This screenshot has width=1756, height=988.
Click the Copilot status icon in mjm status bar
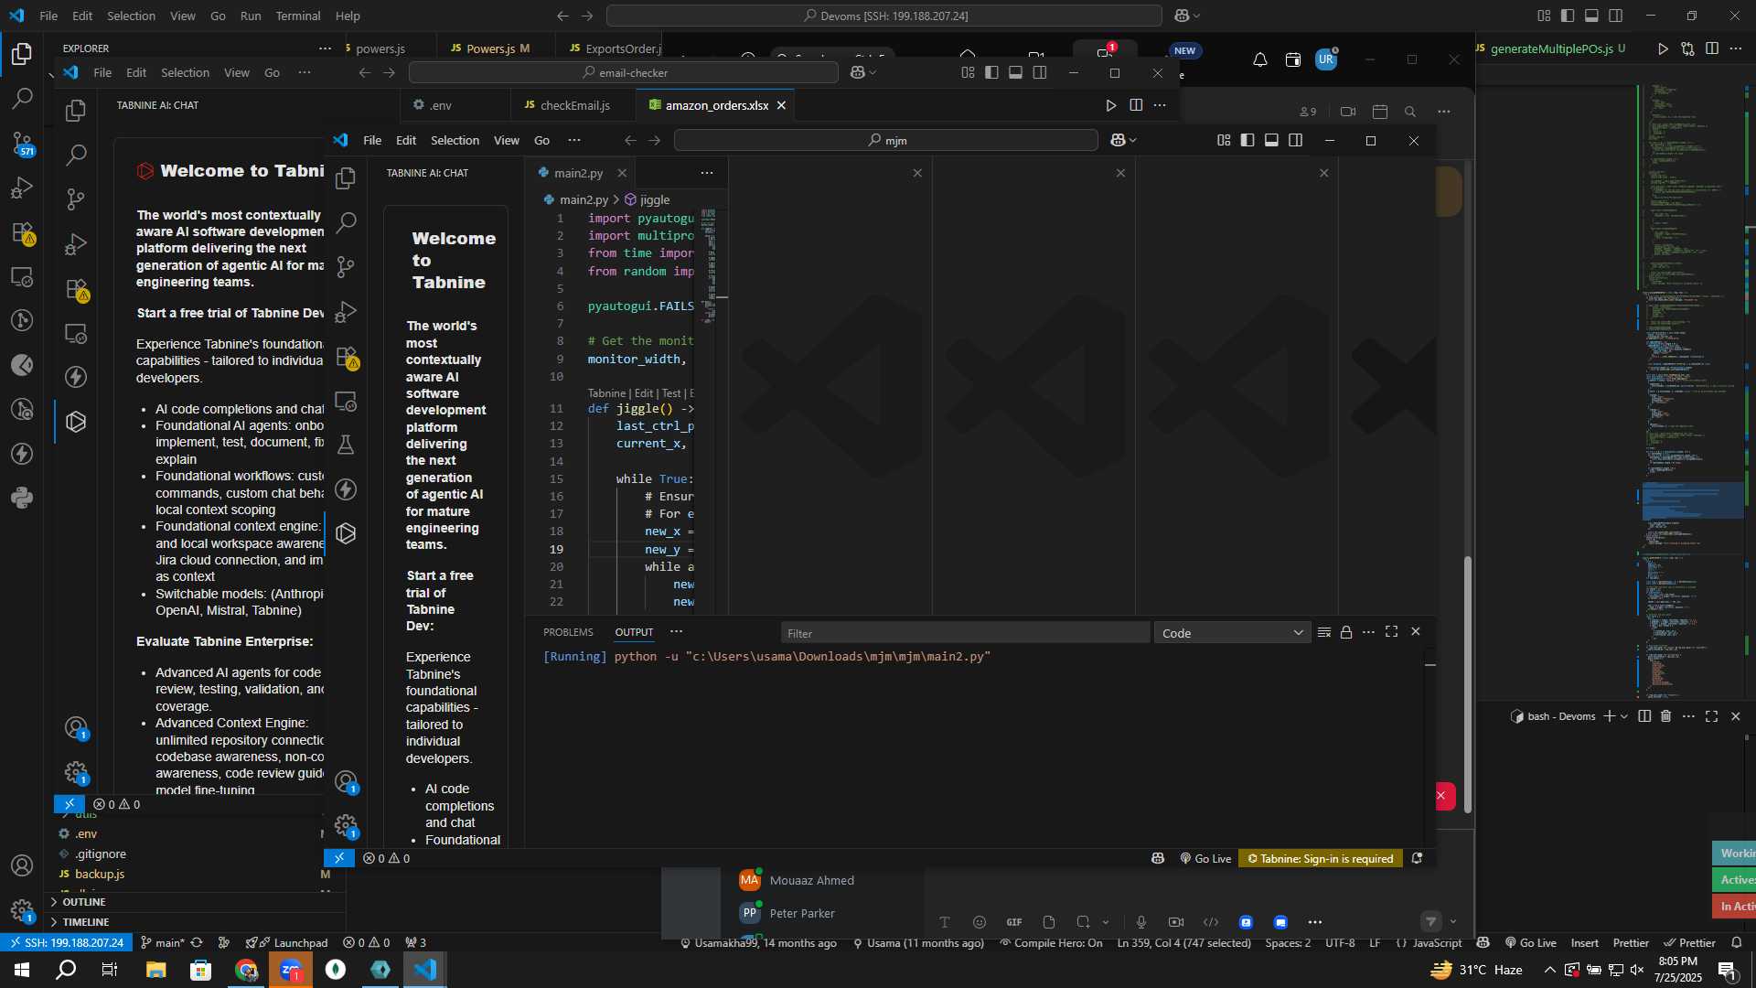point(1158,858)
